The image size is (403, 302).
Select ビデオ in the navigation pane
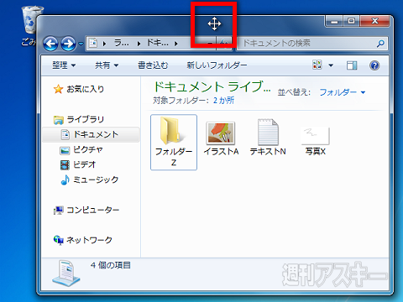coord(84,164)
